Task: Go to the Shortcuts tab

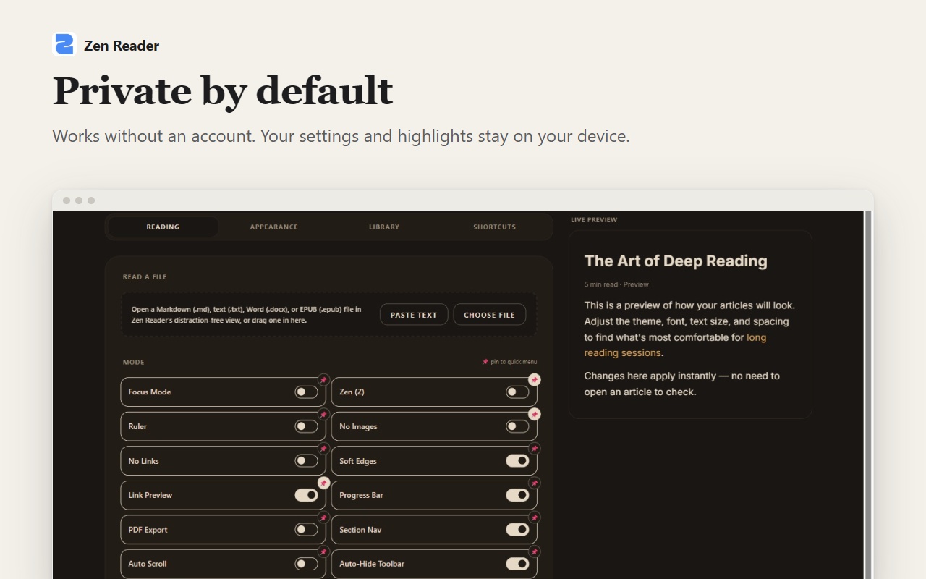Action: [495, 227]
